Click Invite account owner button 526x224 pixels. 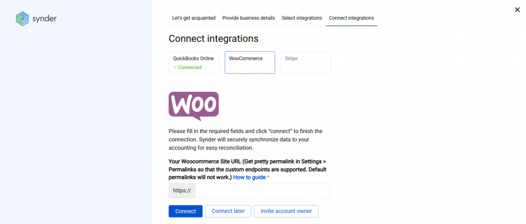(286, 211)
